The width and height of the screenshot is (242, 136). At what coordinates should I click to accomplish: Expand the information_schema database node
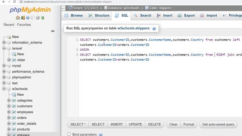point(4,42)
